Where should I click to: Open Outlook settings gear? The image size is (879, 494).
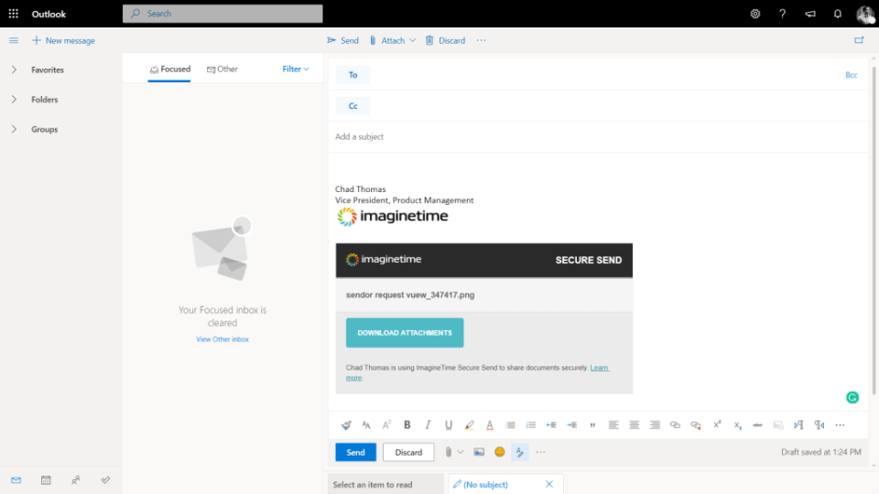coord(755,14)
